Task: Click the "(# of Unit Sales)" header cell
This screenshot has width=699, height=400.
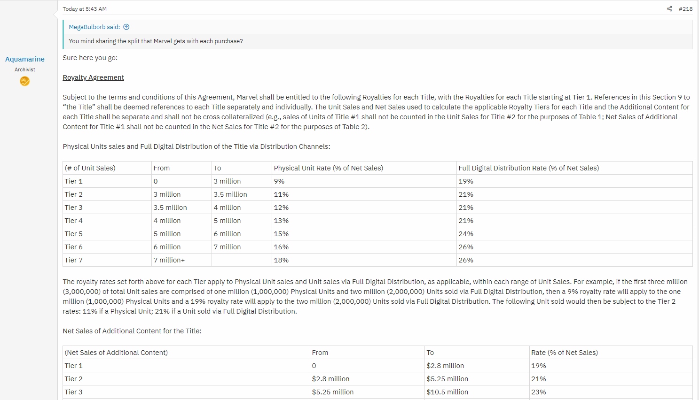Action: click(90, 168)
